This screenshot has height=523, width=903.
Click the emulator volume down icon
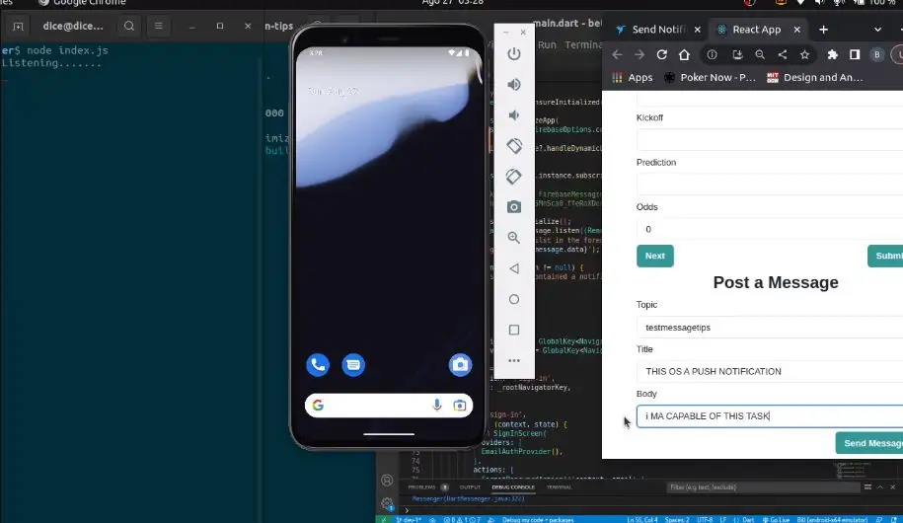513,115
